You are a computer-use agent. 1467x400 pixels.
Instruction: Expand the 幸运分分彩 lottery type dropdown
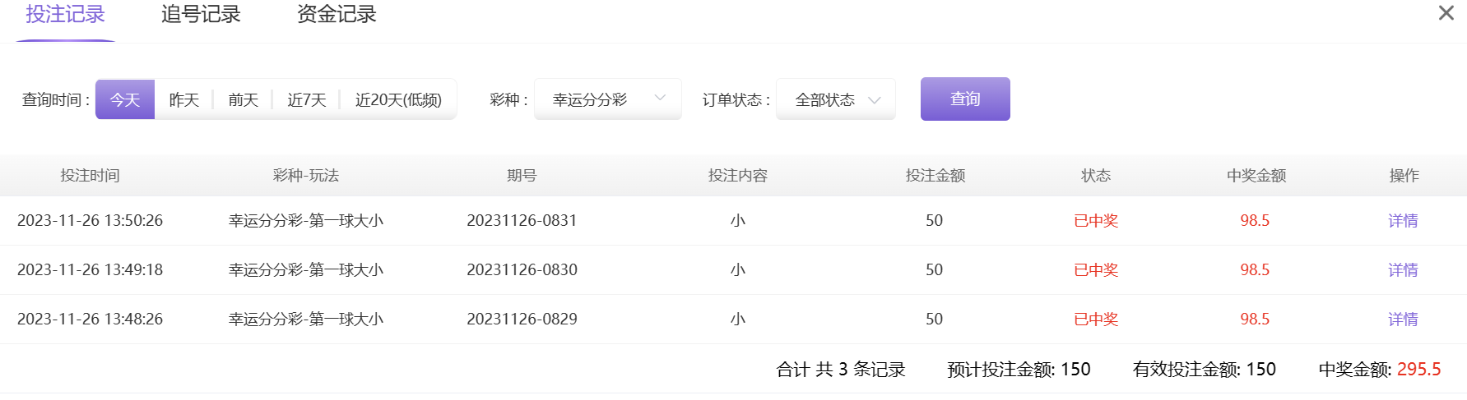point(608,99)
